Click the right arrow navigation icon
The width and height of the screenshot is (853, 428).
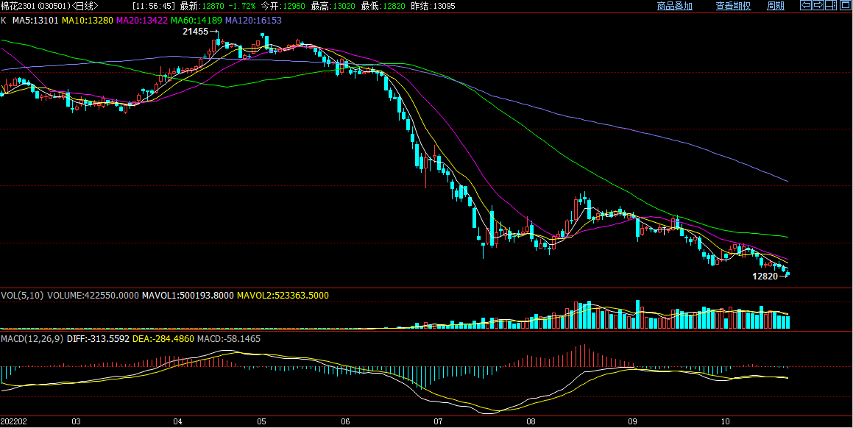818,5
